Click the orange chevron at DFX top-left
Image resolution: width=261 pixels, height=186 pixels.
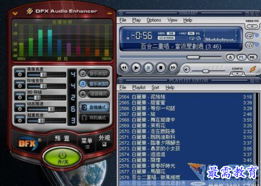(x=15, y=14)
